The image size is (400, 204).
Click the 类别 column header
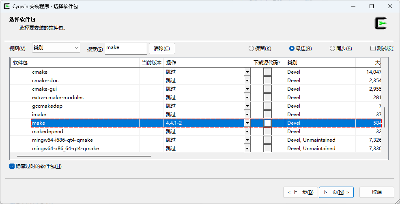click(320, 63)
